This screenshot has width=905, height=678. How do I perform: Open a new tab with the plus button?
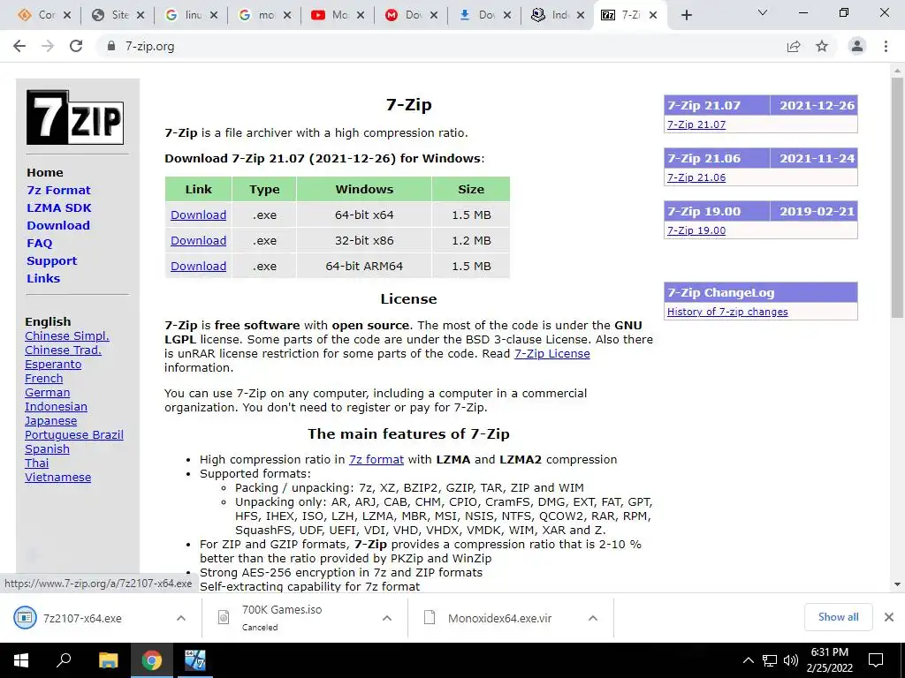click(686, 15)
